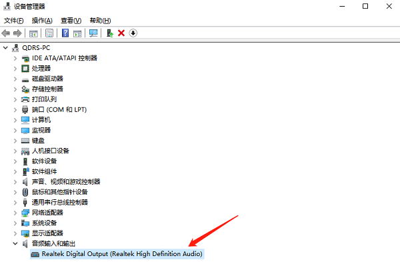The image size is (400, 270).
Task: Open the 文件(F) menu
Action: [x=14, y=20]
